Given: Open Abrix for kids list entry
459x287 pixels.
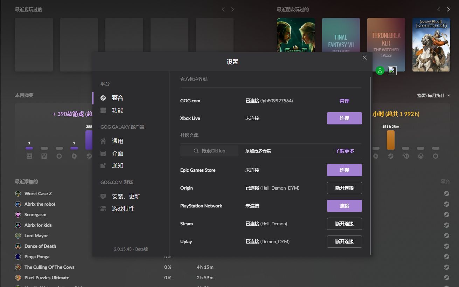Looking at the screenshot, I should point(38,225).
